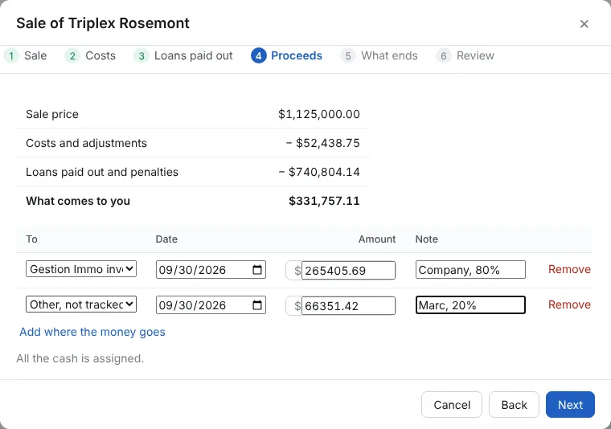Click the 'Costs and adjustments' label

[86, 143]
